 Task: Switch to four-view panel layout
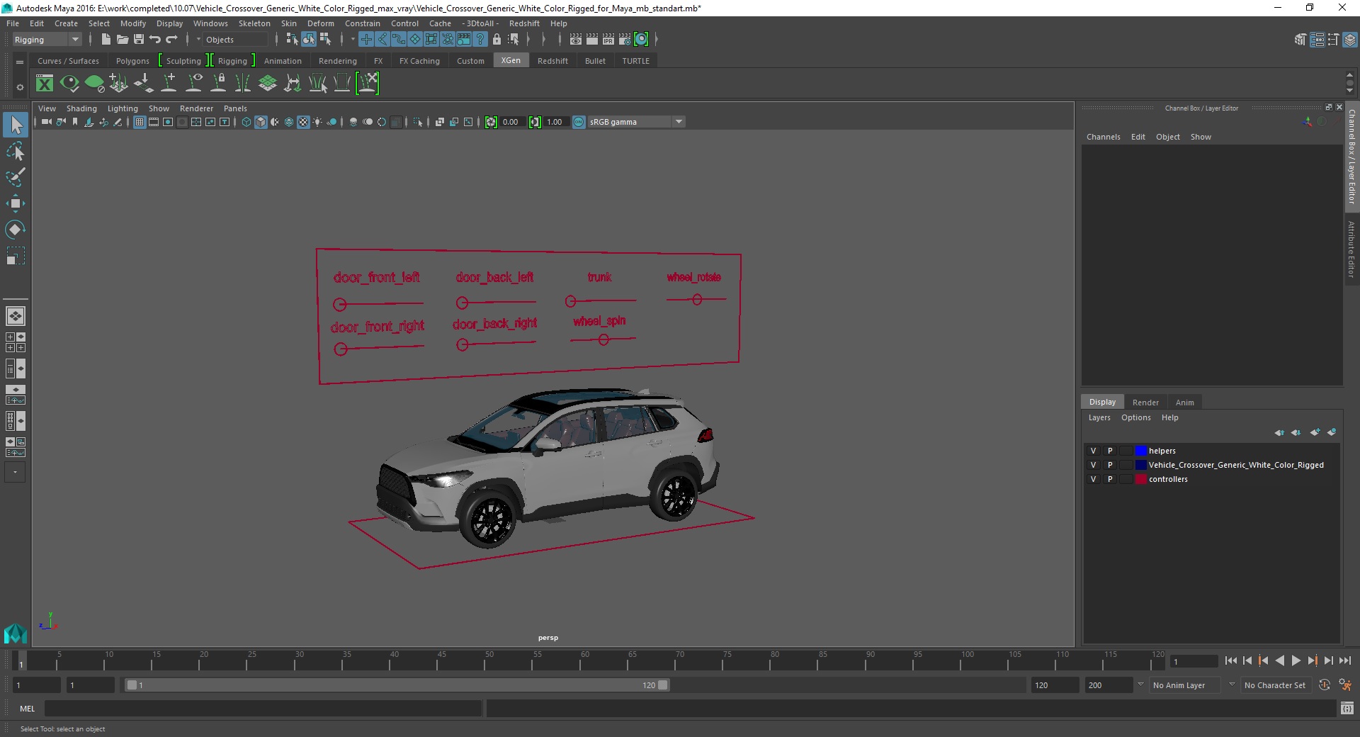click(15, 342)
